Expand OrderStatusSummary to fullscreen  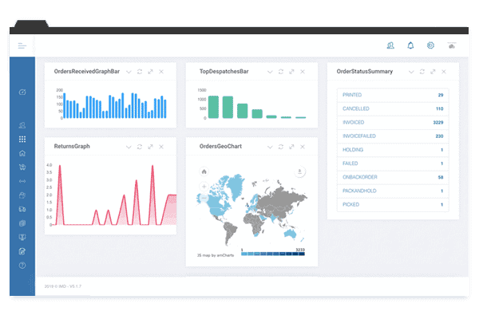(x=433, y=72)
